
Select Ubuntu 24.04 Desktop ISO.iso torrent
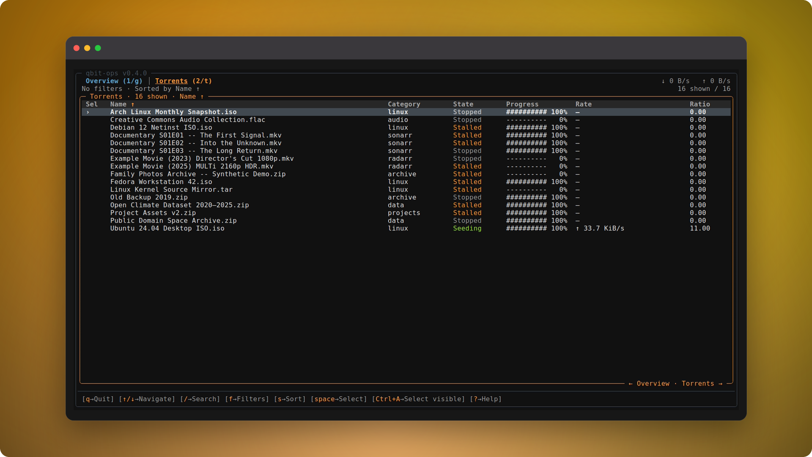coord(406,228)
